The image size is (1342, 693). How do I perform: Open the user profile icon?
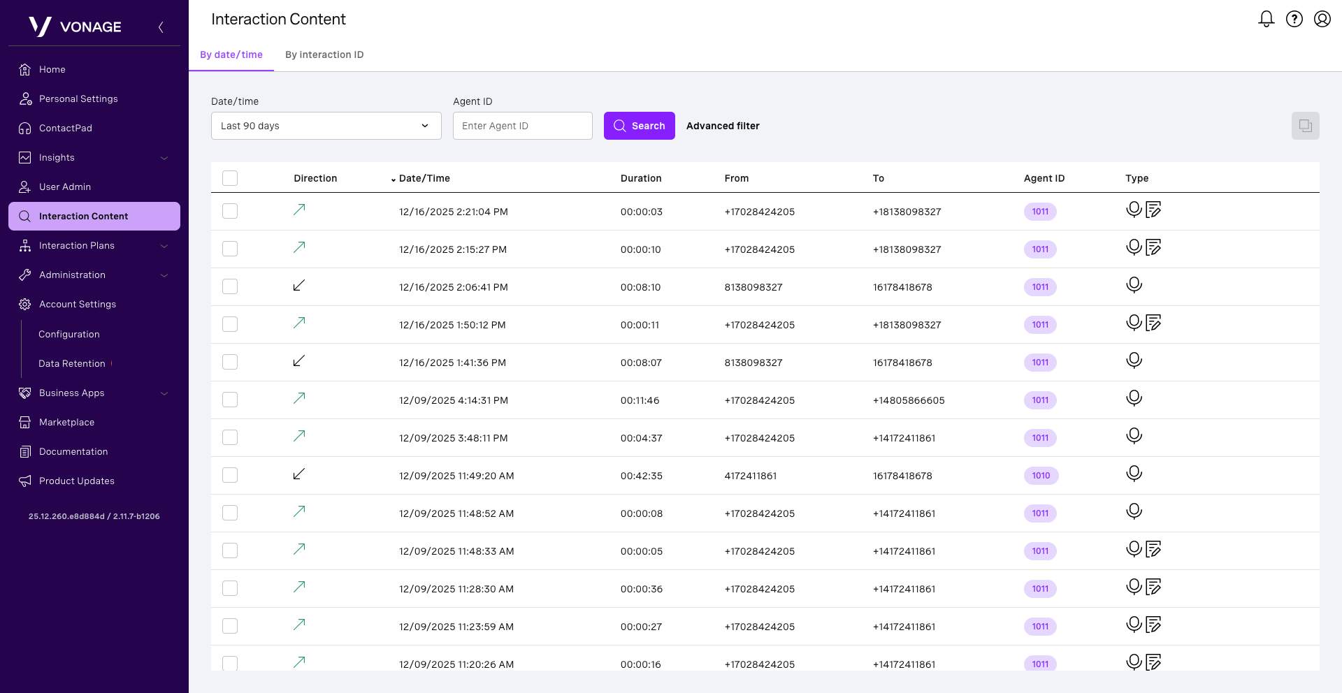(1322, 19)
